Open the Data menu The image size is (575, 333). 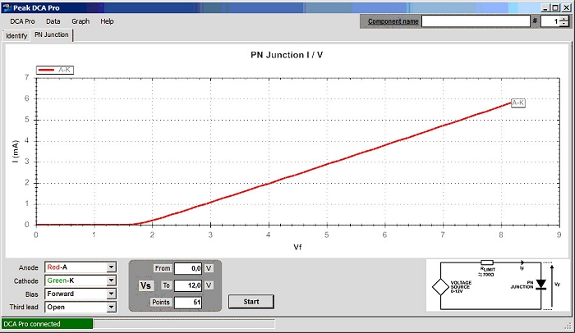(x=53, y=21)
